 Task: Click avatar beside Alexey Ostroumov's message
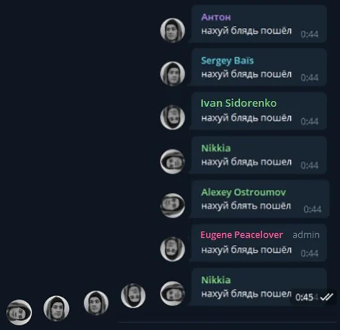tap(173, 205)
